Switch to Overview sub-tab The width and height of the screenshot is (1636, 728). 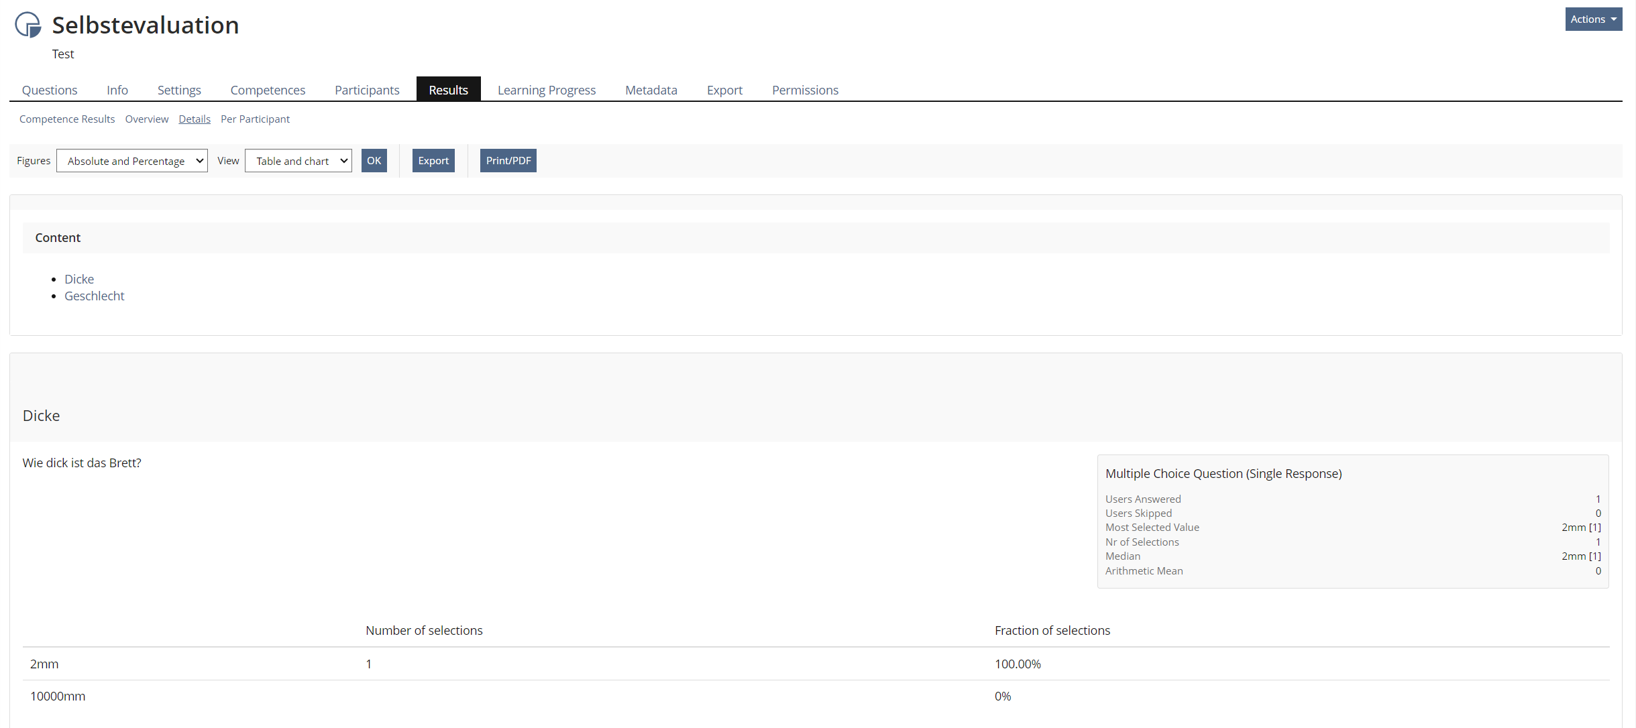point(147,119)
